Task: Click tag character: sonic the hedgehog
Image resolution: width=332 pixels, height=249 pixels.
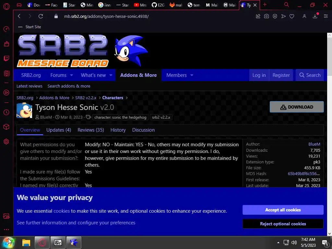Action: 120,117
